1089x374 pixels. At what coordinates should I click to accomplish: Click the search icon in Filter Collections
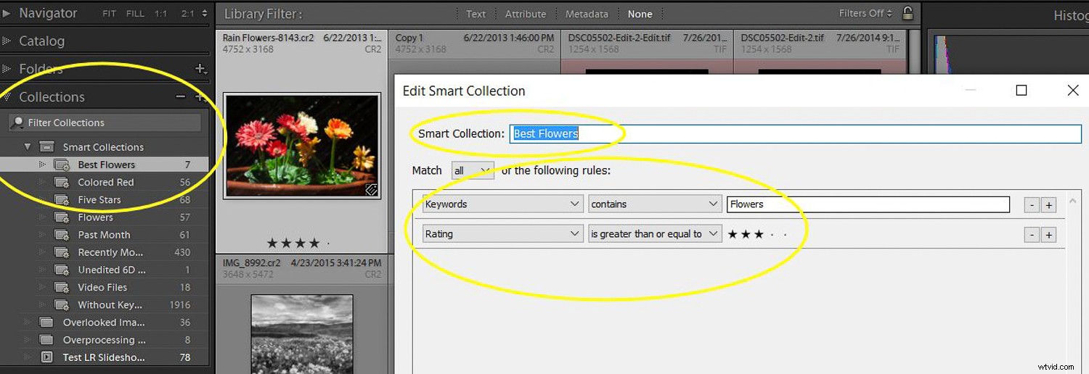click(17, 122)
